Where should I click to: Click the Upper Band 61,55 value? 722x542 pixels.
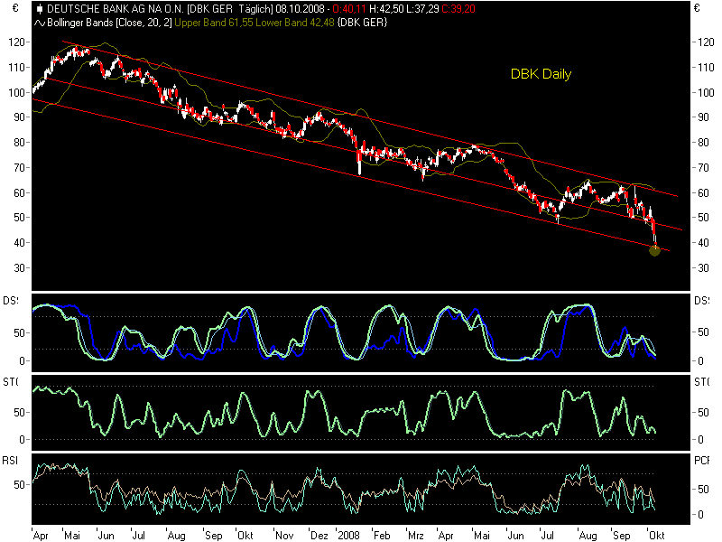214,23
